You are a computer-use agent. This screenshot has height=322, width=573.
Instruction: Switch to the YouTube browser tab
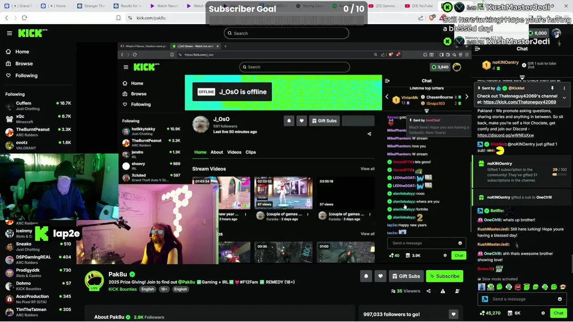[x=419, y=6]
